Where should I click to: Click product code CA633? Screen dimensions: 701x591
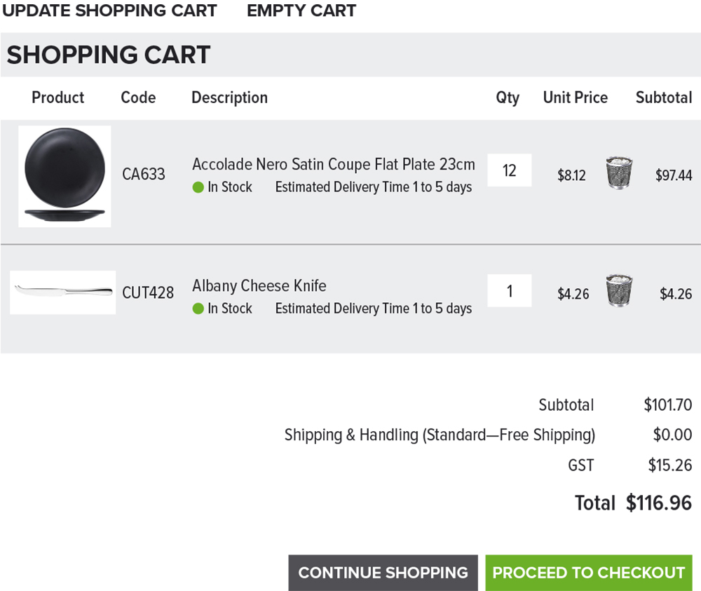[x=144, y=174]
